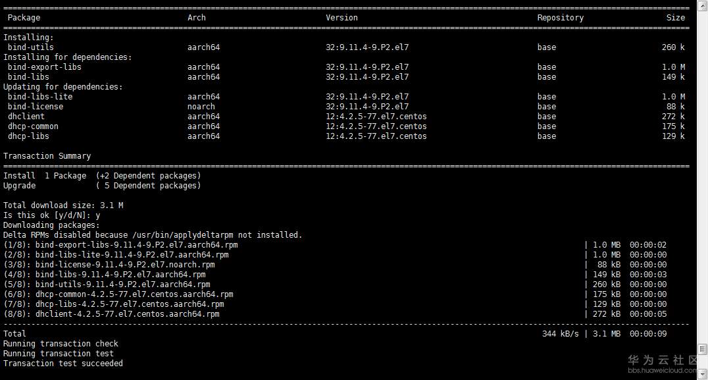
Task: Click bind-utils under the Installing section
Action: point(31,47)
